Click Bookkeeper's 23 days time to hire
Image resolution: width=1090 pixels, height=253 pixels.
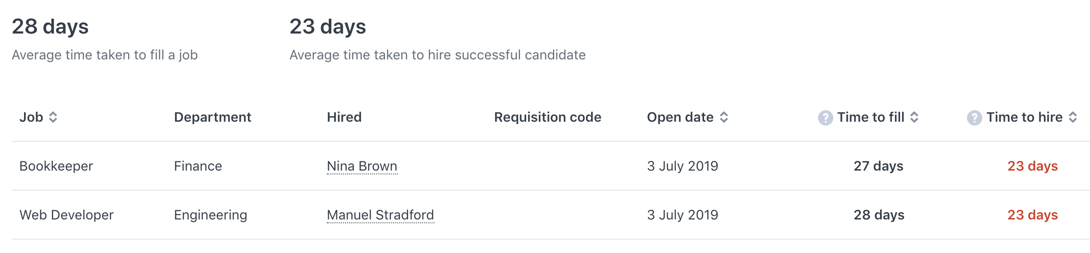[1032, 166]
